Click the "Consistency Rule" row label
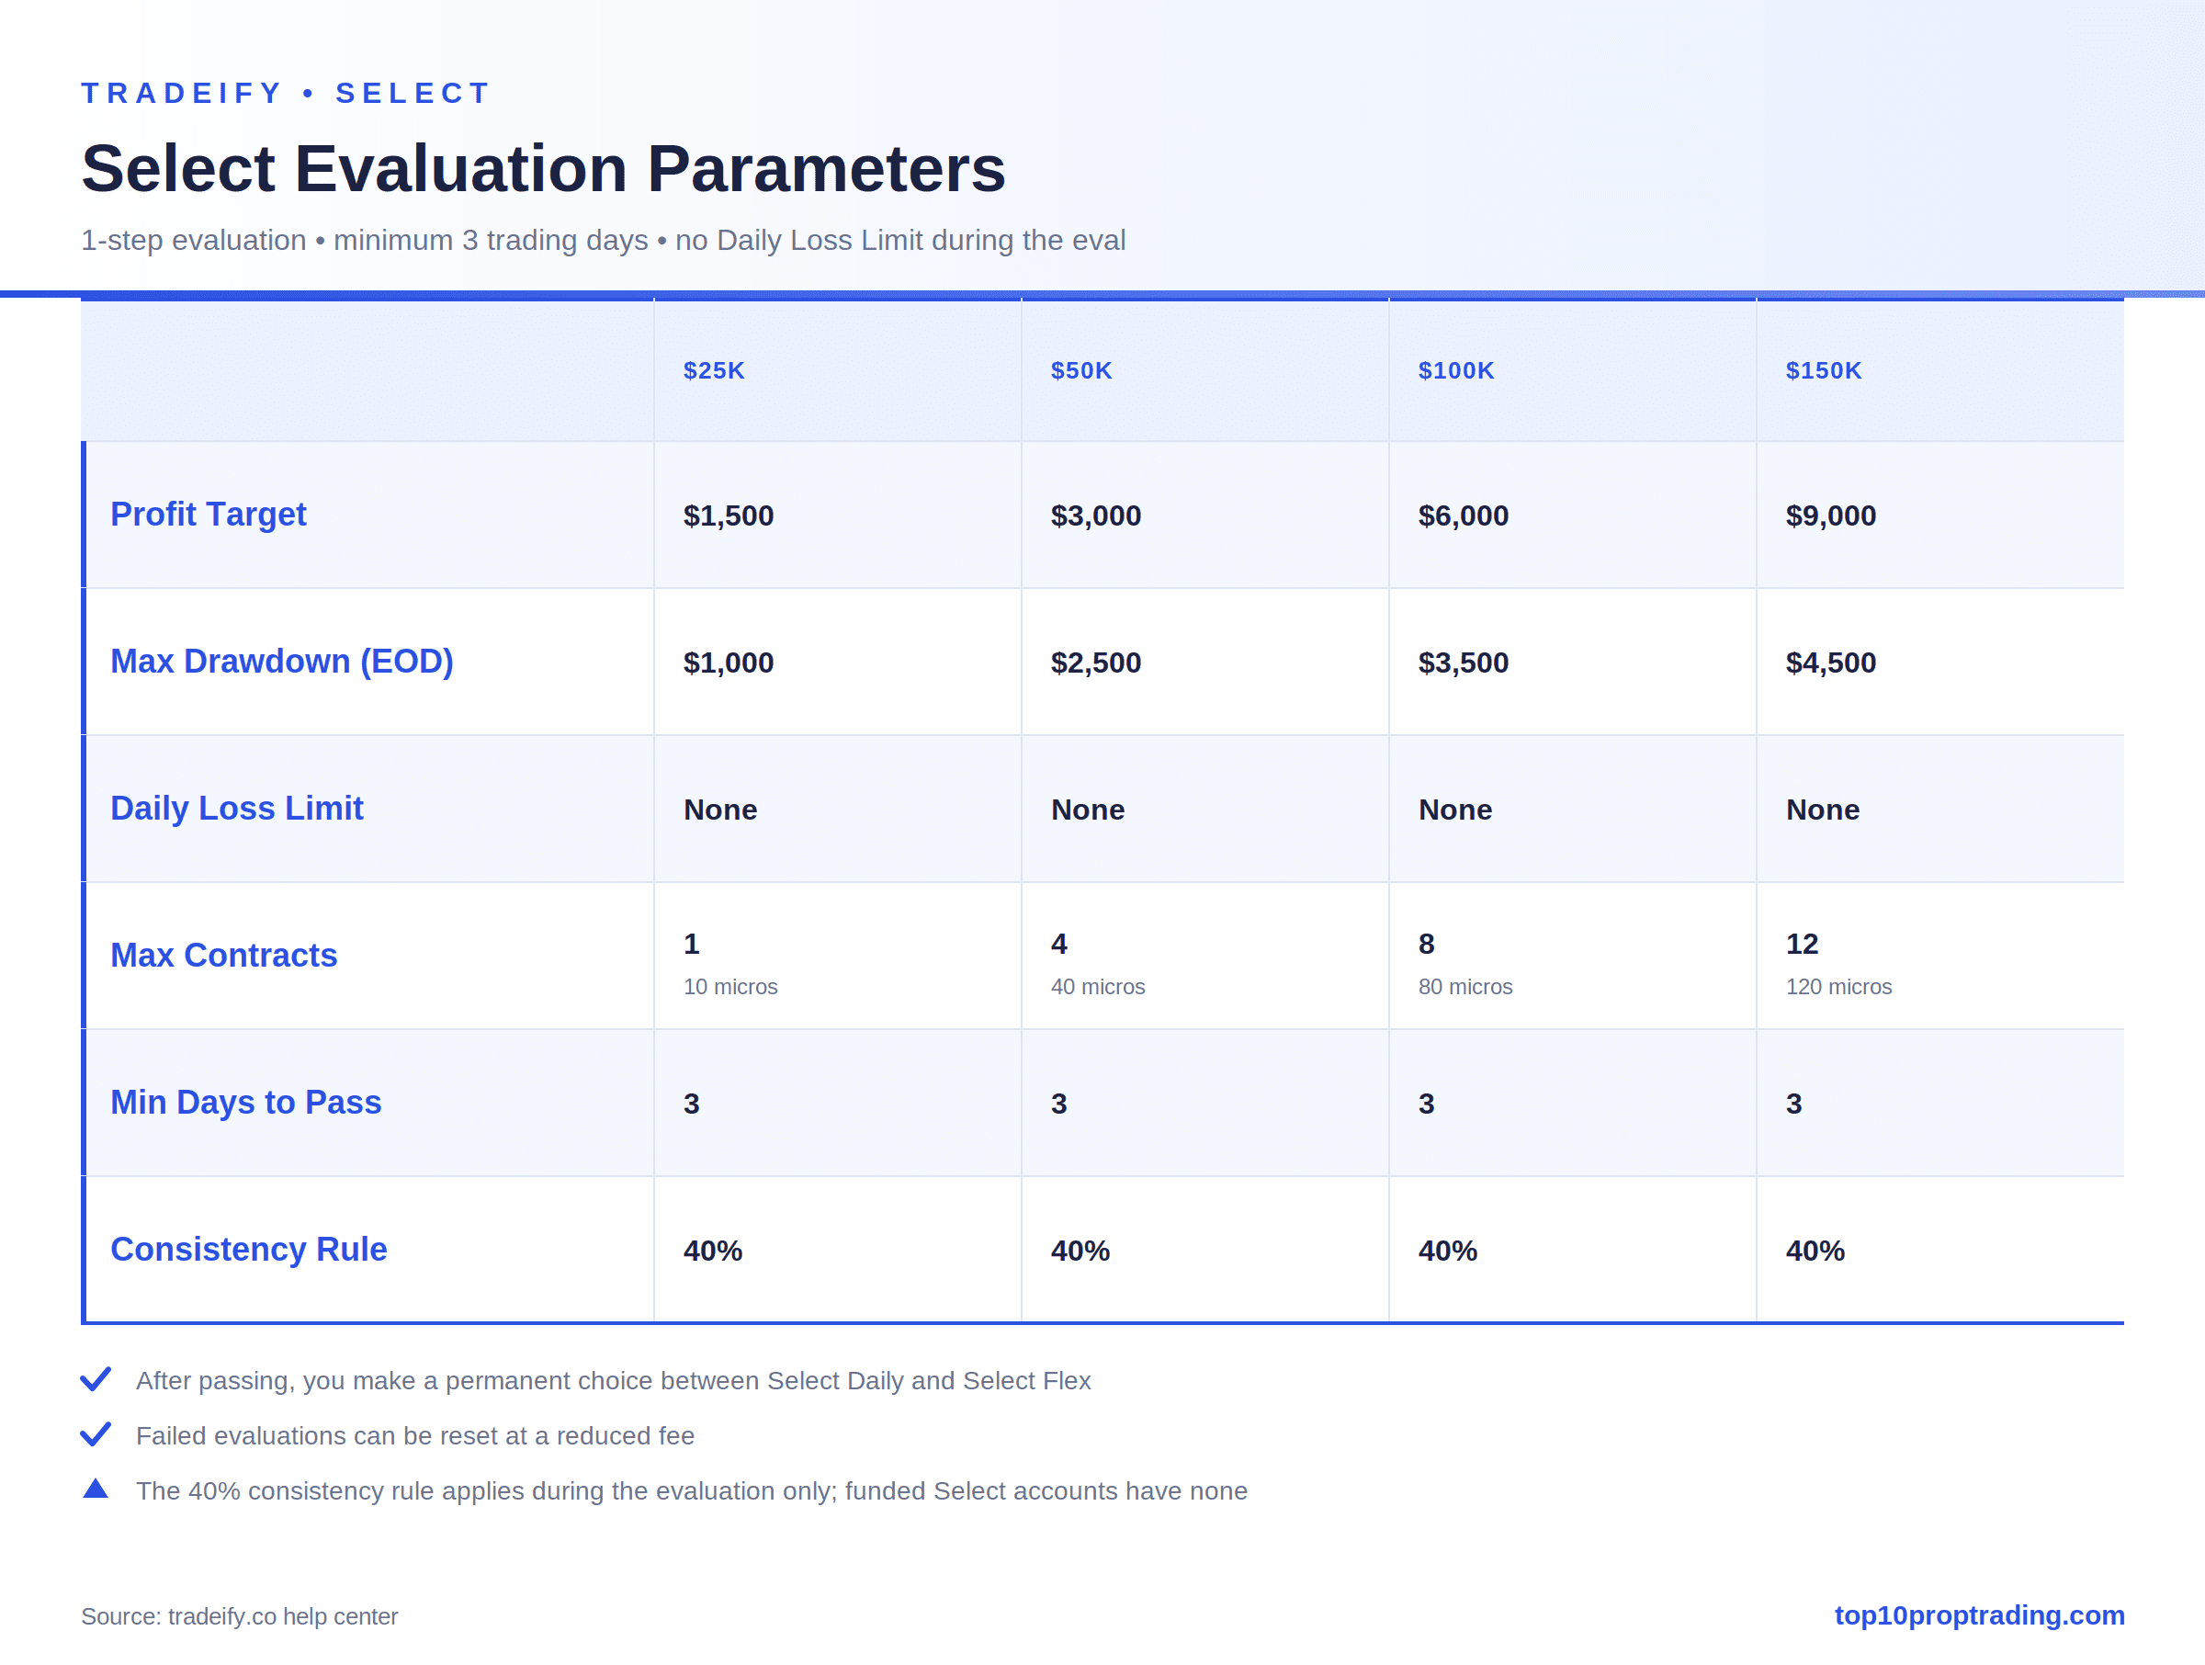Image resolution: width=2205 pixels, height=1665 pixels. 249,1250
